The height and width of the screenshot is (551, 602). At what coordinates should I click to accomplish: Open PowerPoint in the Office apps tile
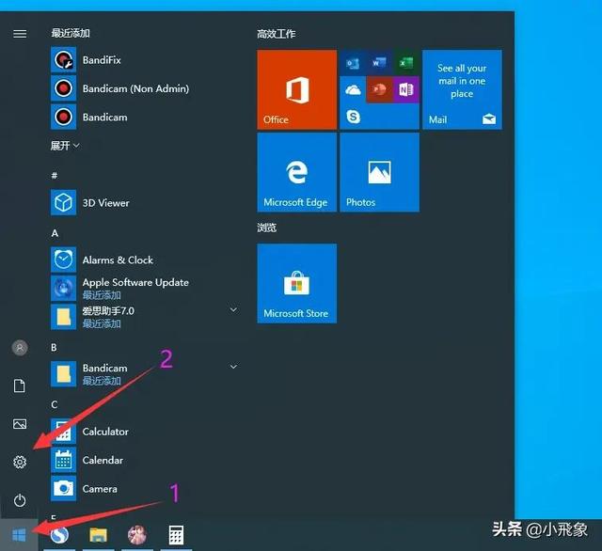click(379, 89)
